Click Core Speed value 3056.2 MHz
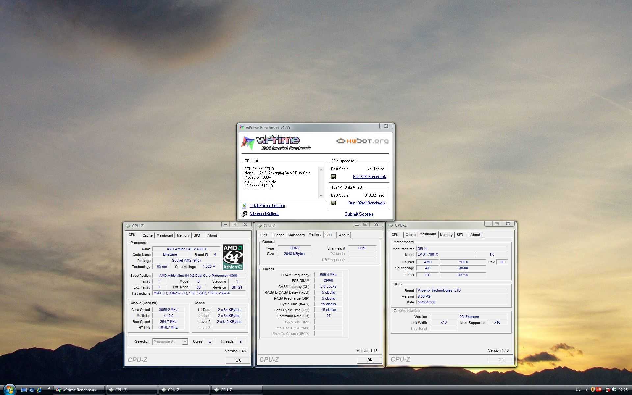 (168, 310)
